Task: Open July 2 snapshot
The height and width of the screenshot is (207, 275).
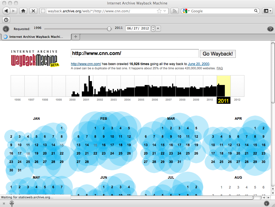Action: tap(196, 187)
